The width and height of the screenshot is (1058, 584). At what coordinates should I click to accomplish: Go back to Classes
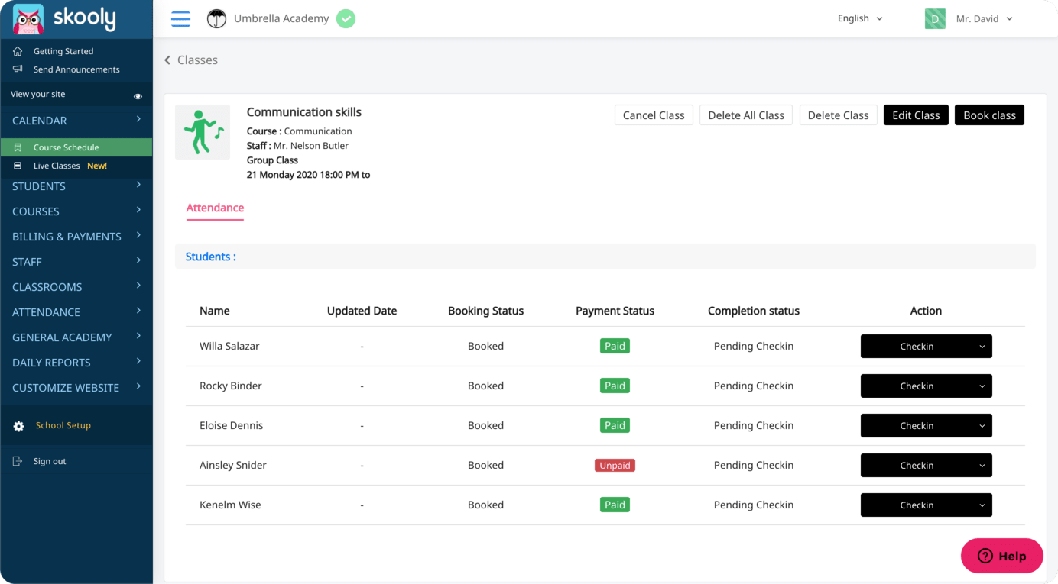click(x=191, y=60)
